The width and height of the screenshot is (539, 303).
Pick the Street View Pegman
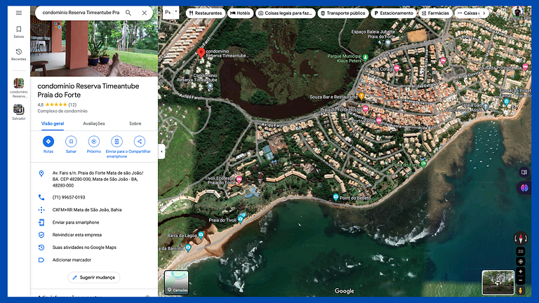[x=521, y=290]
